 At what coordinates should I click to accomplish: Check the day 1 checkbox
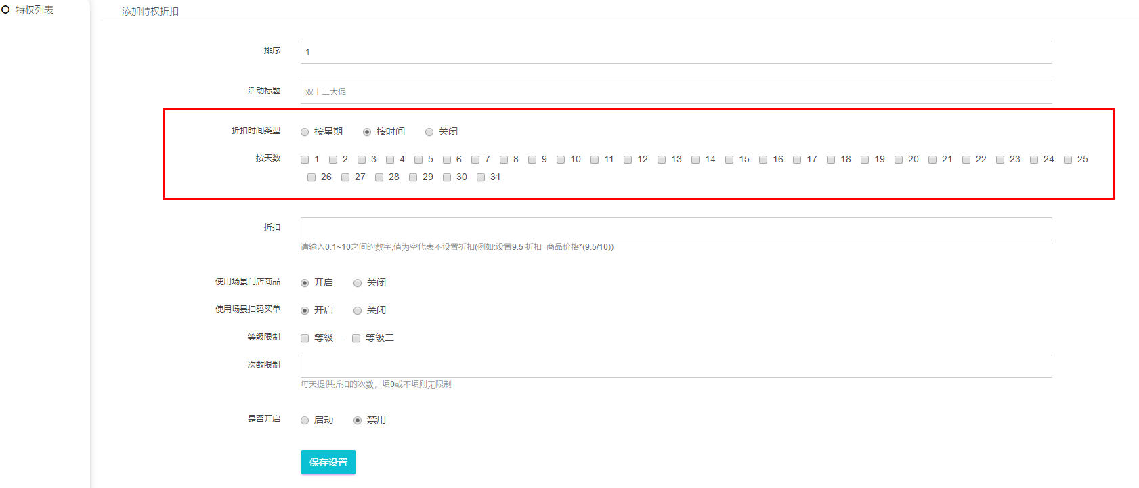[305, 160]
